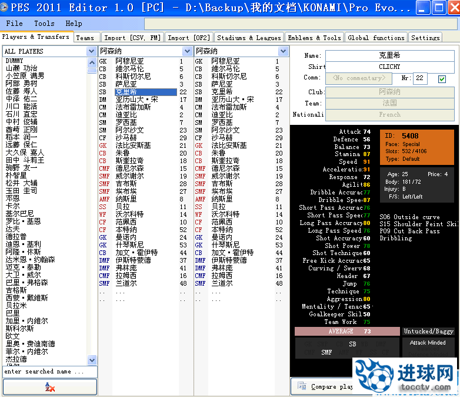Image resolution: width=460 pixels, height=397 pixels.
Task: Open the Settings tab
Action: pos(425,38)
